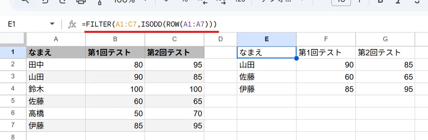Click cell B6 with value 50
This screenshot has width=428, height=140.
coord(115,113)
